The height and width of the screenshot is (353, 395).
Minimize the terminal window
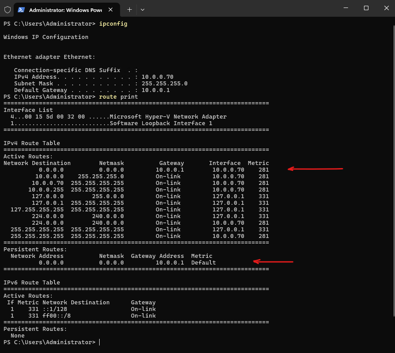pyautogui.click(x=346, y=8)
